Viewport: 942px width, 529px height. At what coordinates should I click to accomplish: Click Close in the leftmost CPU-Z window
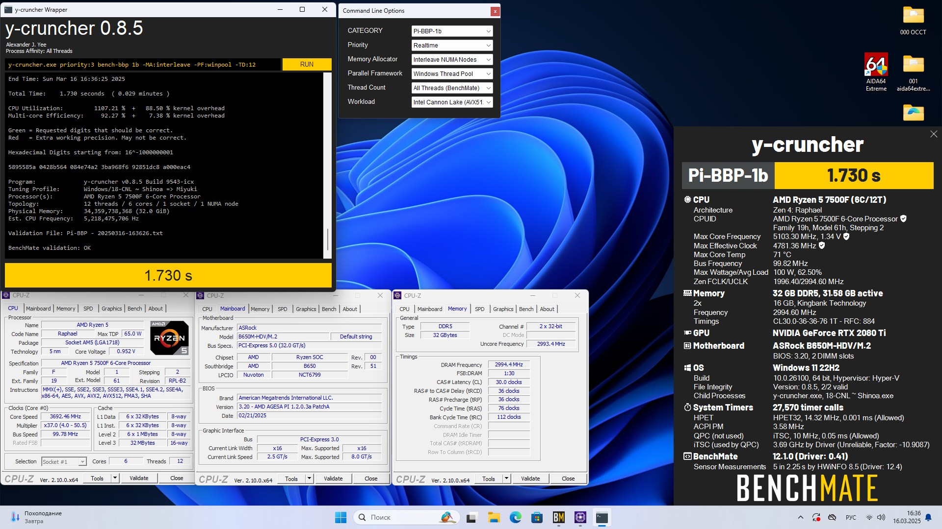[177, 478]
